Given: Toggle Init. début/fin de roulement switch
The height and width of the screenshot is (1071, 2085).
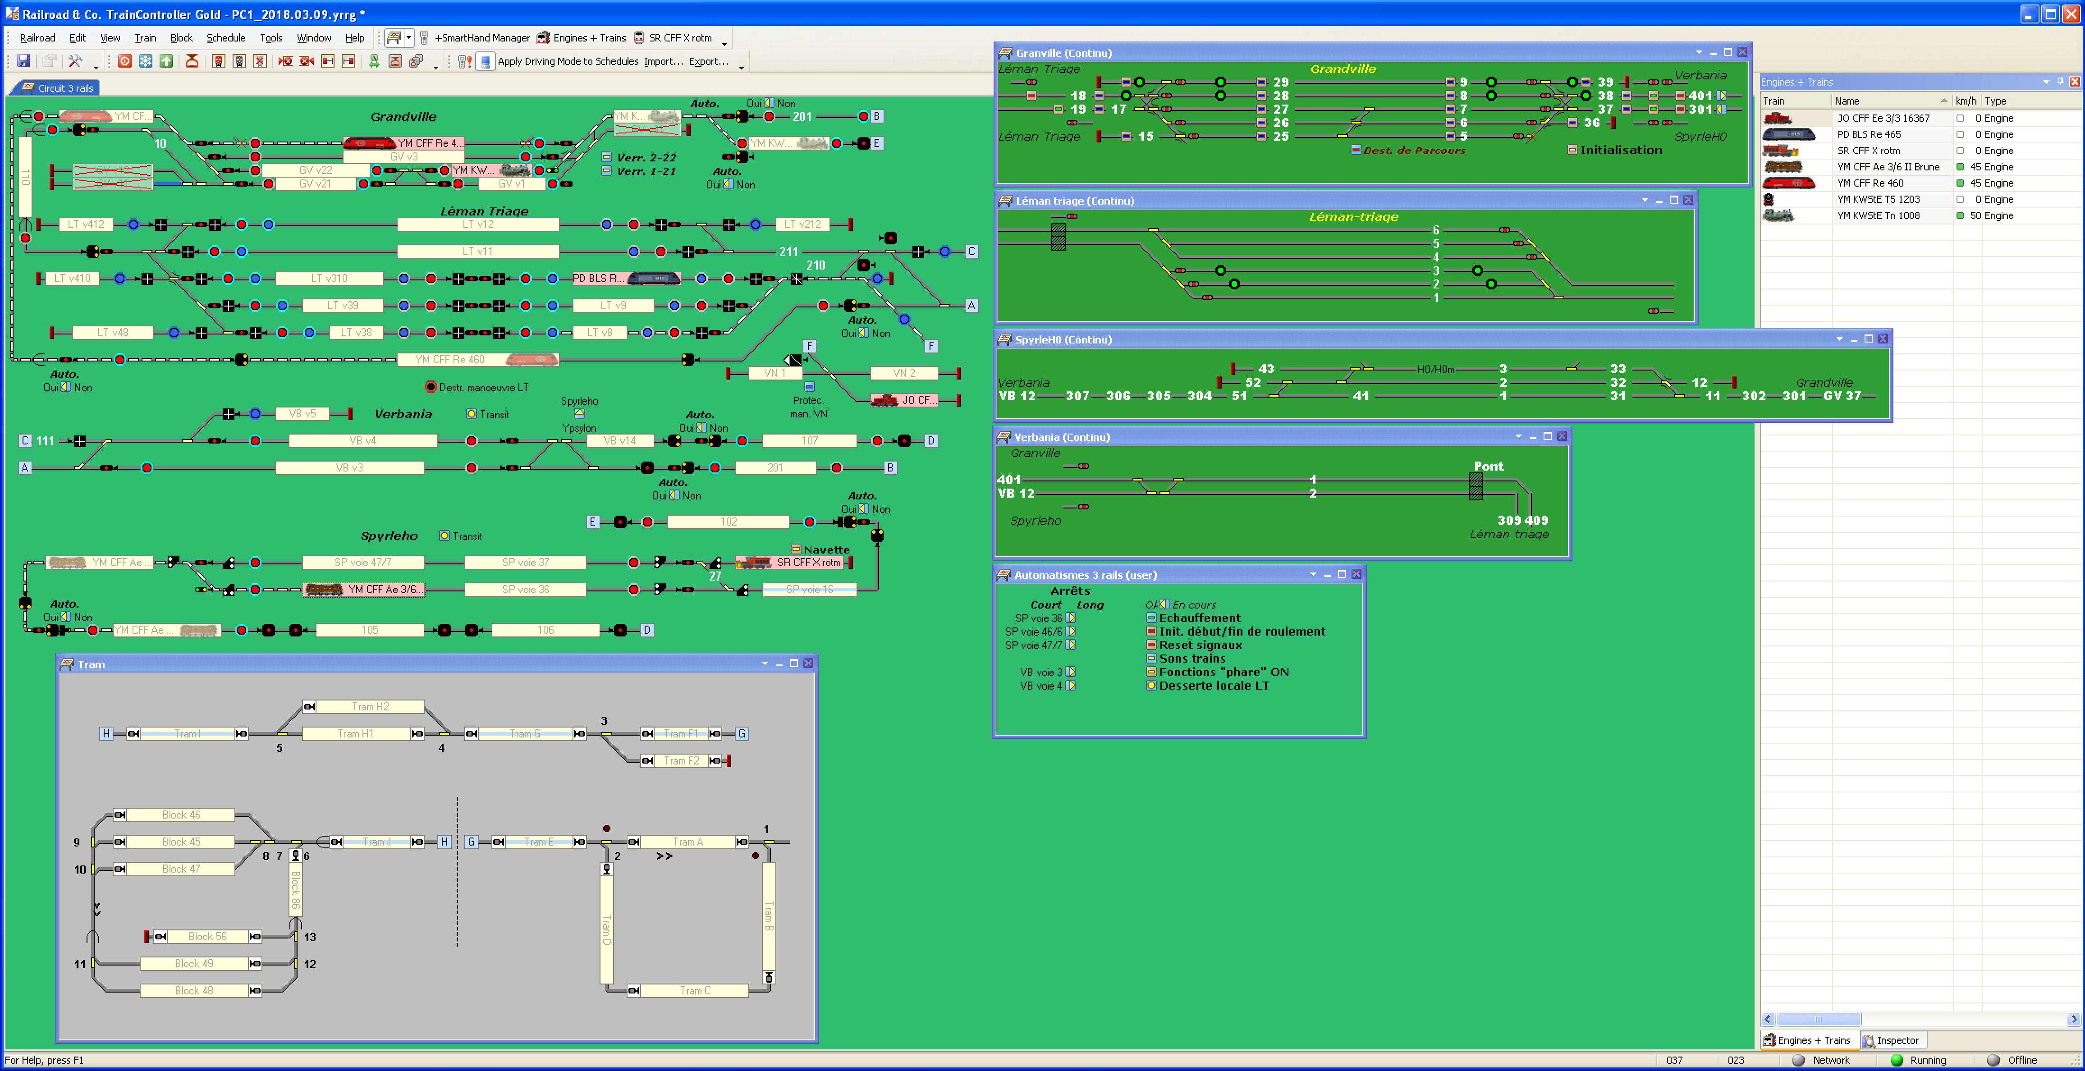Looking at the screenshot, I should (x=1151, y=632).
